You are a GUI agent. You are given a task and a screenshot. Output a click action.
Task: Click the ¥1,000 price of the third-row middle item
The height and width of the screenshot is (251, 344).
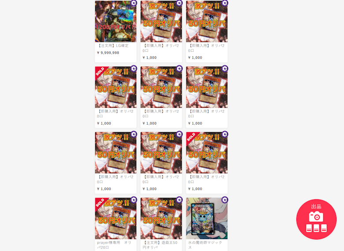[150, 189]
